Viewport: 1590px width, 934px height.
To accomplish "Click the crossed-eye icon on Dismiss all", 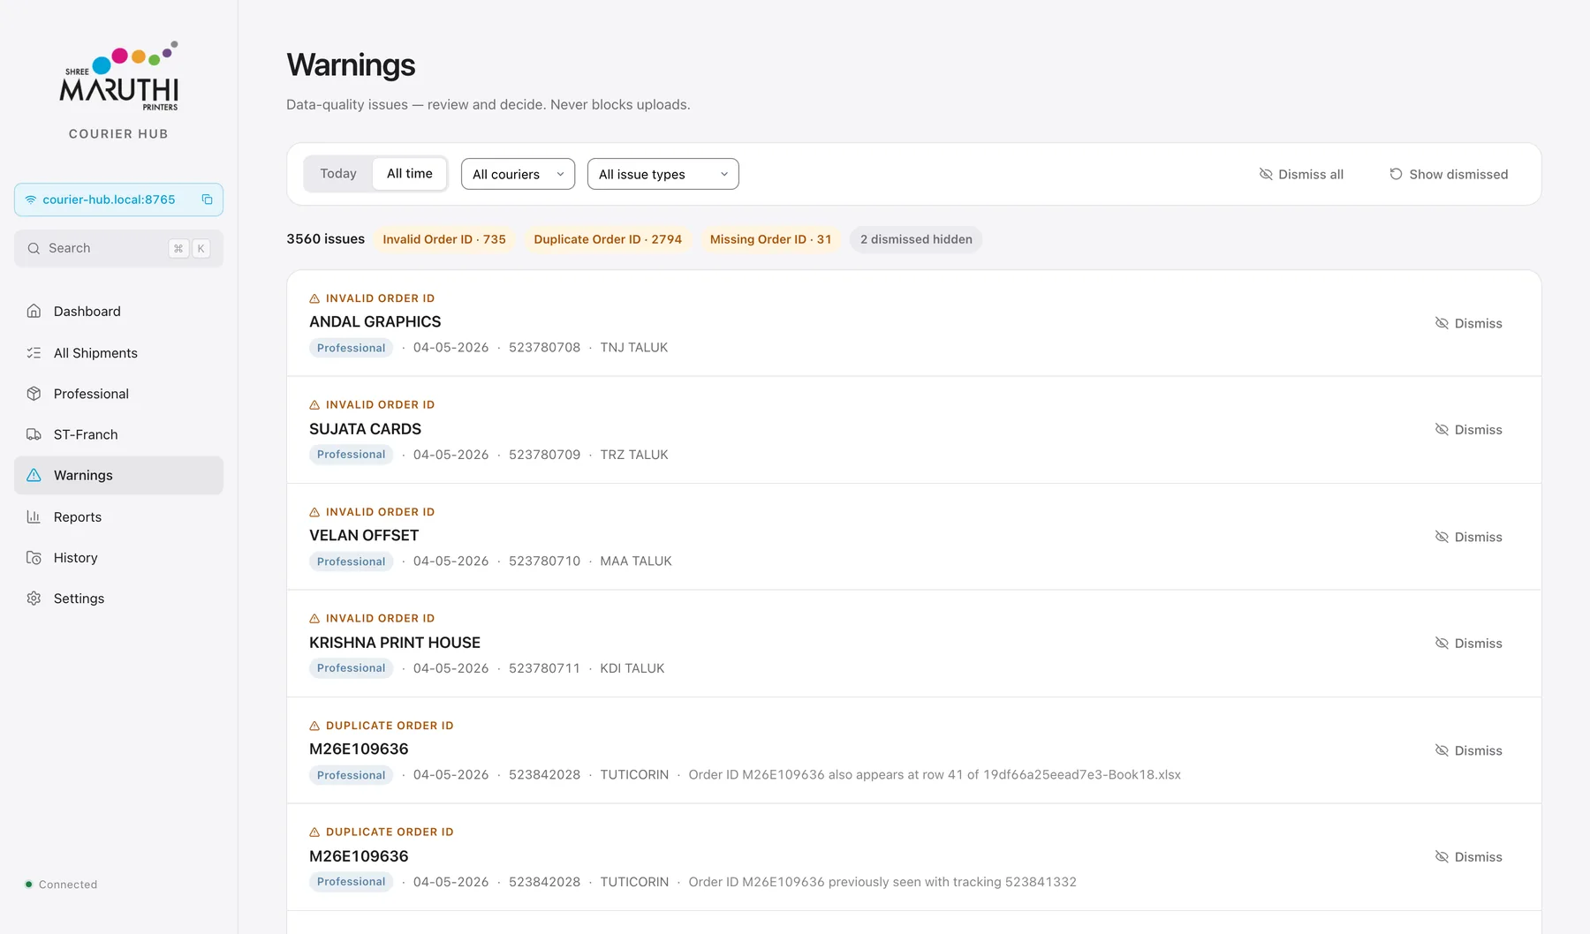I will tap(1266, 174).
